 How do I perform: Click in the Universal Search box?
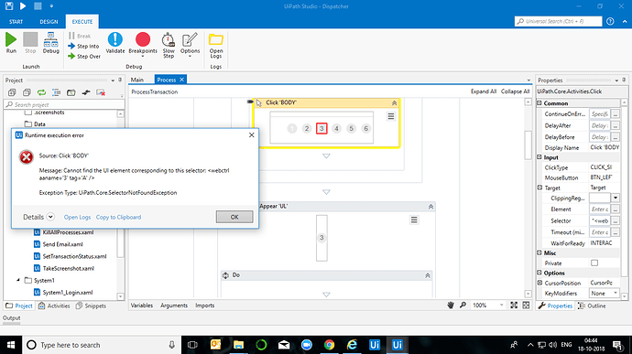tap(558, 21)
